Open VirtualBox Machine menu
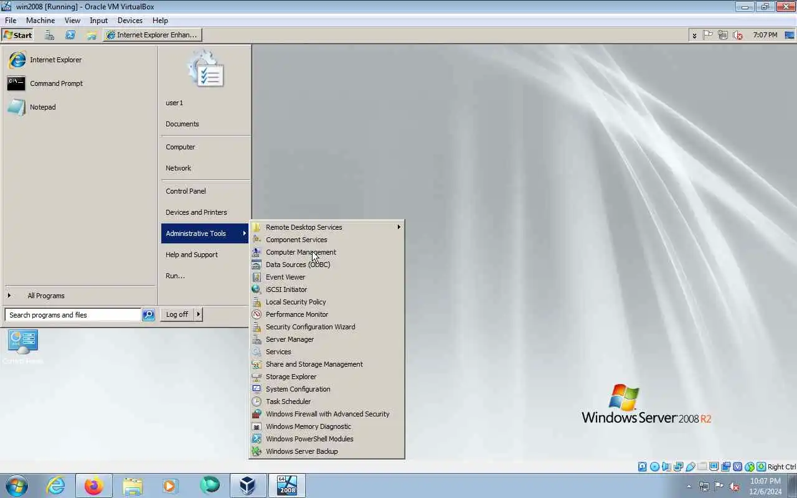 tap(40, 21)
